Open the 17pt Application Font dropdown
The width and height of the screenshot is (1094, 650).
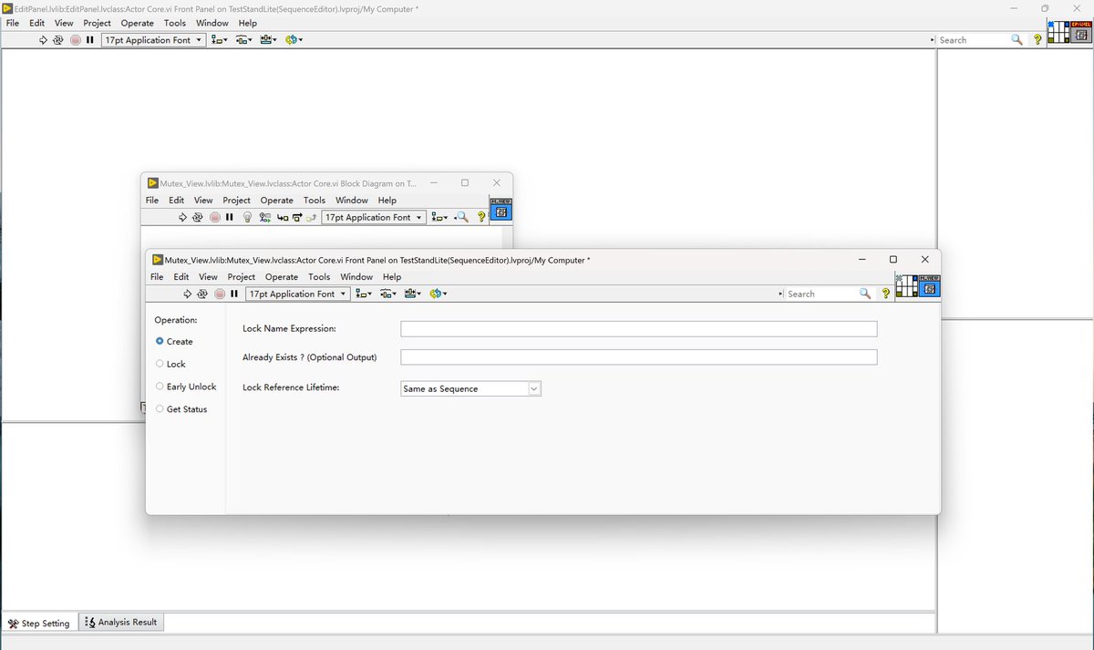(297, 294)
